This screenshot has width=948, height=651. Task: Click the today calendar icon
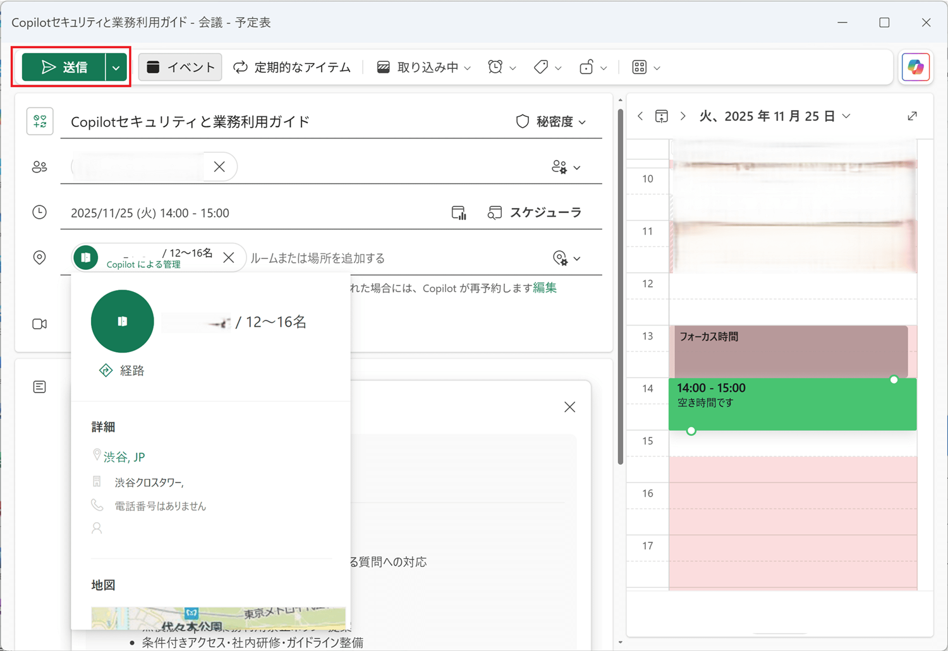pos(662,116)
